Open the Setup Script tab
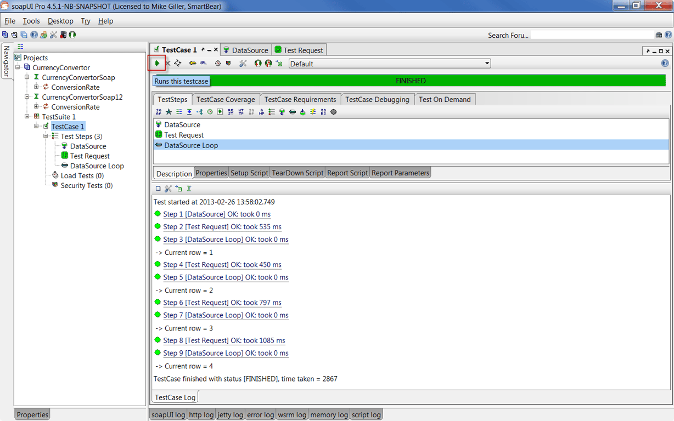Image resolution: width=674 pixels, height=421 pixels. coord(249,173)
